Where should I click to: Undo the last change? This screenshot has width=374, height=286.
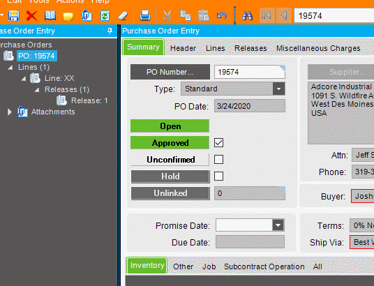point(222,16)
